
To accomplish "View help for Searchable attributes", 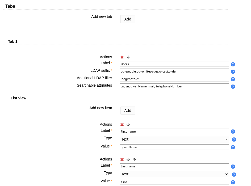I will [233, 87].
